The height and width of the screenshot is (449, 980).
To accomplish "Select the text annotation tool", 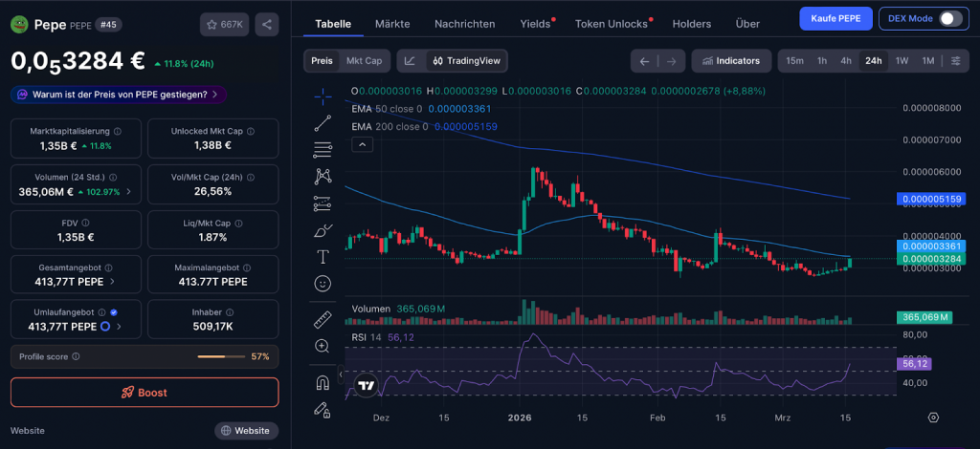I will [323, 256].
